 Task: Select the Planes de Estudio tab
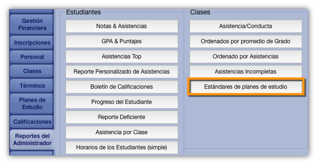pyautogui.click(x=32, y=104)
